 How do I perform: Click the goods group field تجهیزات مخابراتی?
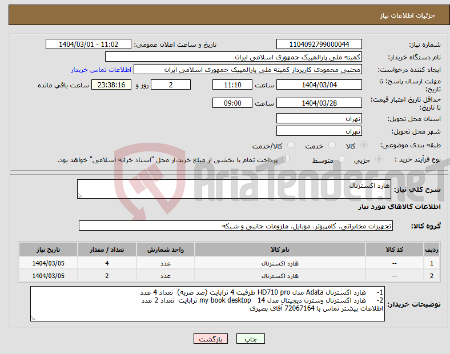coord(236,226)
